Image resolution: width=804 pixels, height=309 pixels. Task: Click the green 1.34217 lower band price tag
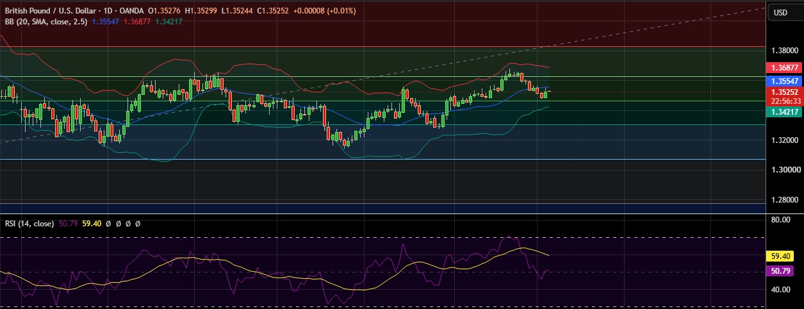point(784,112)
